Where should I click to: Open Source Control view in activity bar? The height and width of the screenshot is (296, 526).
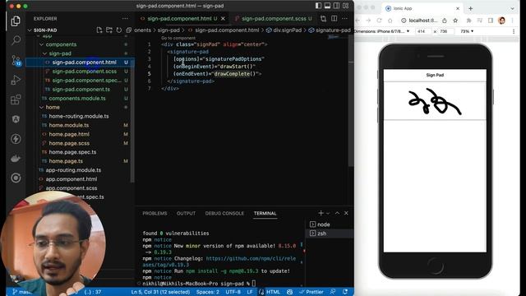coord(16,60)
